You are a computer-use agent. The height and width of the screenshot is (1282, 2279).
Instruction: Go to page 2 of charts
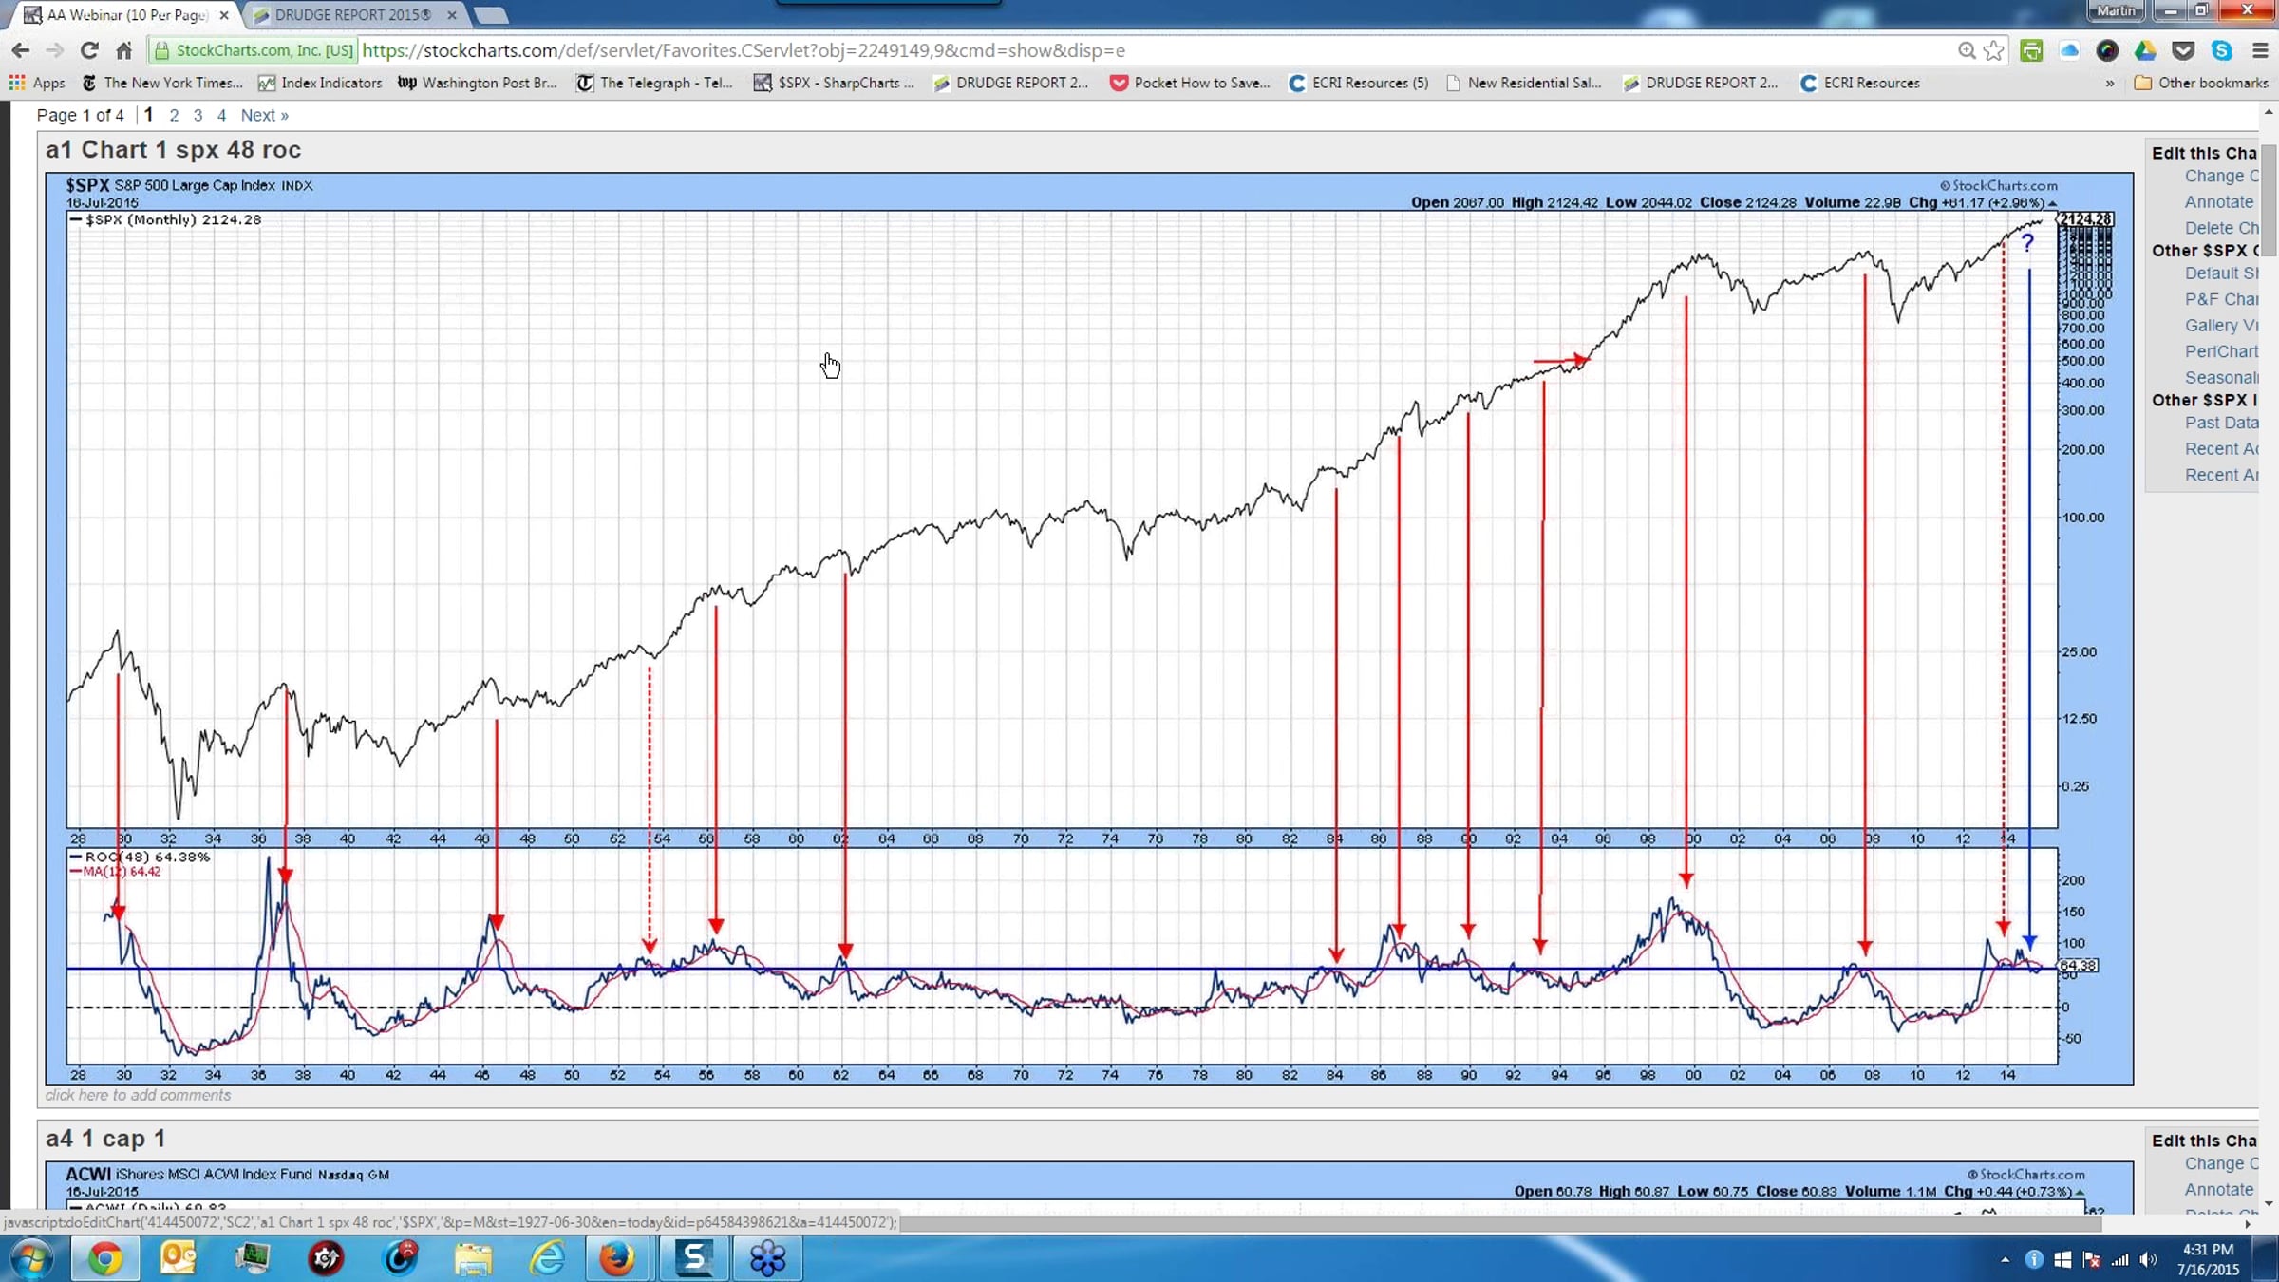pyautogui.click(x=174, y=115)
